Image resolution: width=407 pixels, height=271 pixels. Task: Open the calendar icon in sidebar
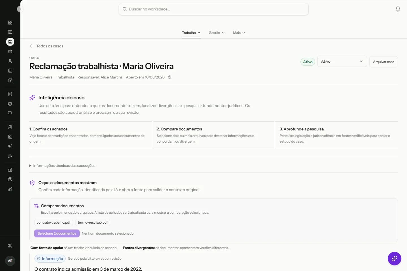(x=10, y=71)
